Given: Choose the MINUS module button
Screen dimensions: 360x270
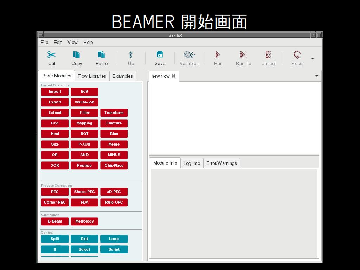Looking at the screenshot, I should 114,155.
